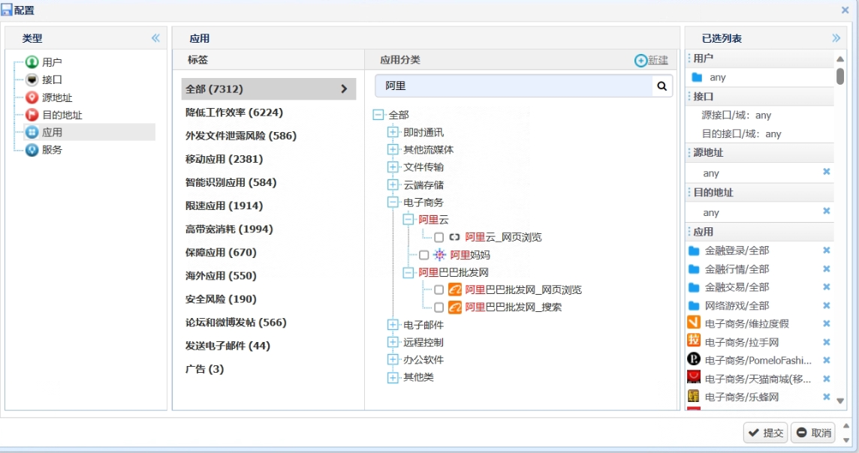Select the 接口 interface type icon

click(32, 79)
